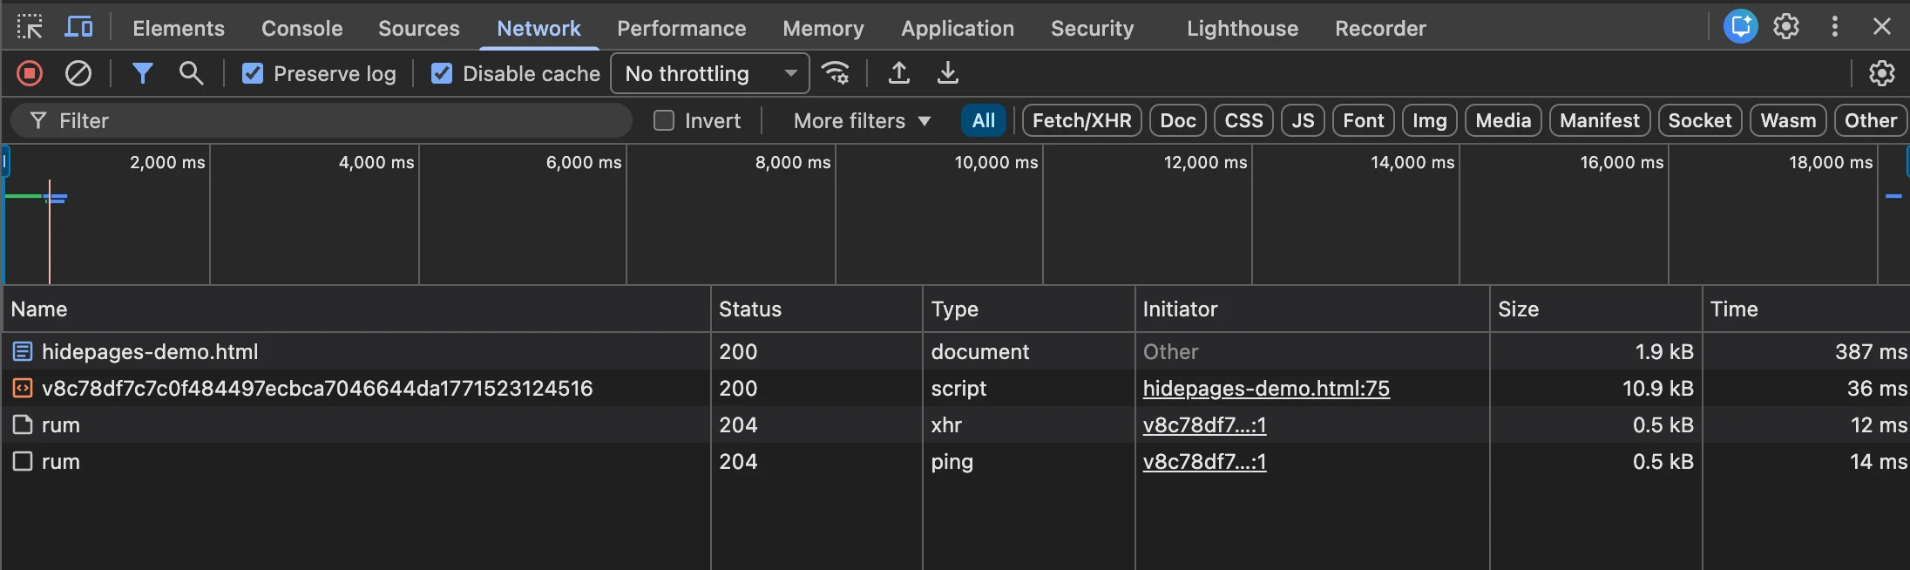Enable the Invert filter checkbox
This screenshot has width=1910, height=570.
(664, 120)
